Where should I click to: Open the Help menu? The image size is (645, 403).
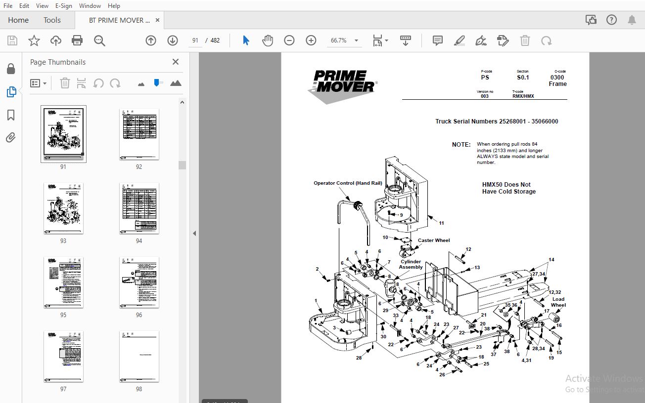tap(114, 5)
